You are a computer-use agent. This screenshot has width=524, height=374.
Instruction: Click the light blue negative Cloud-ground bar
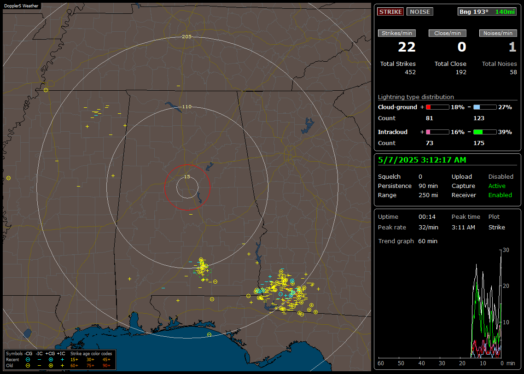[485, 107]
